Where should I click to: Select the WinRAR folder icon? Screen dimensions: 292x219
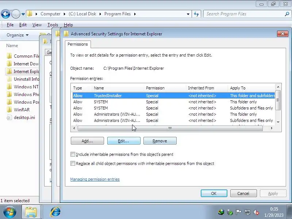[9, 110]
